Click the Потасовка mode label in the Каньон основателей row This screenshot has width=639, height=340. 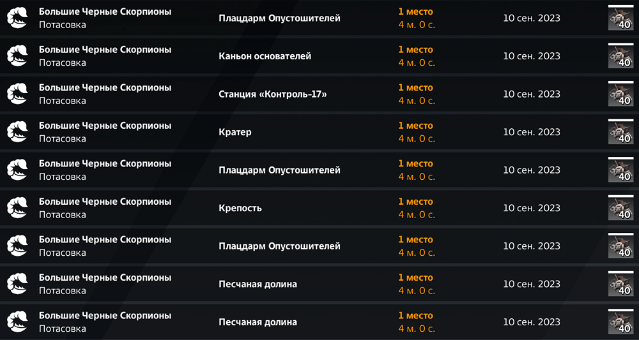(63, 63)
